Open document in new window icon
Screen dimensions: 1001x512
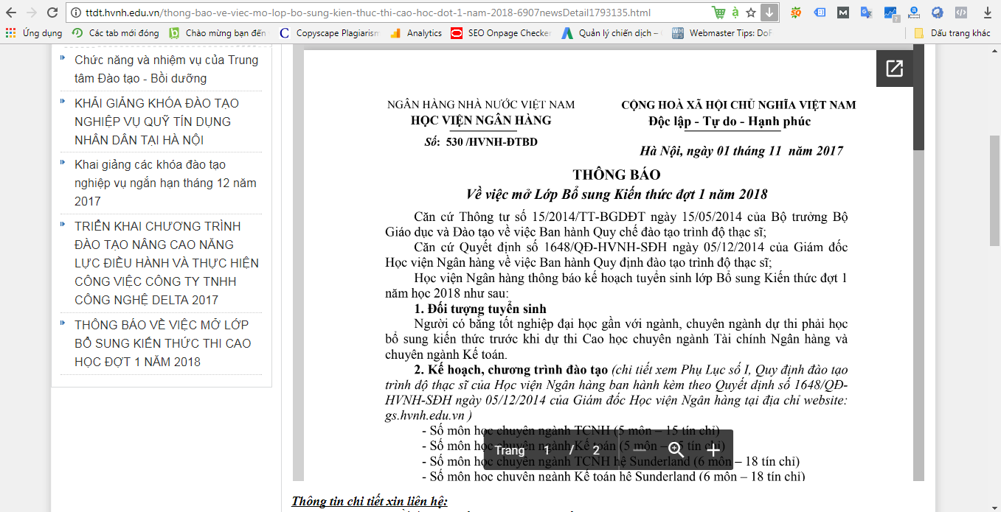point(894,69)
